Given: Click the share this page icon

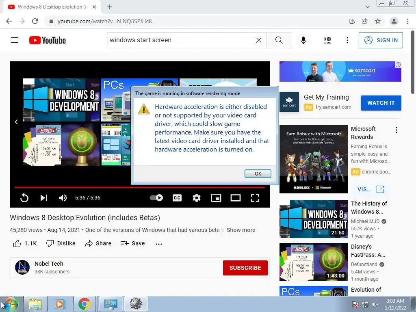Looking at the screenshot, I should click(365, 21).
